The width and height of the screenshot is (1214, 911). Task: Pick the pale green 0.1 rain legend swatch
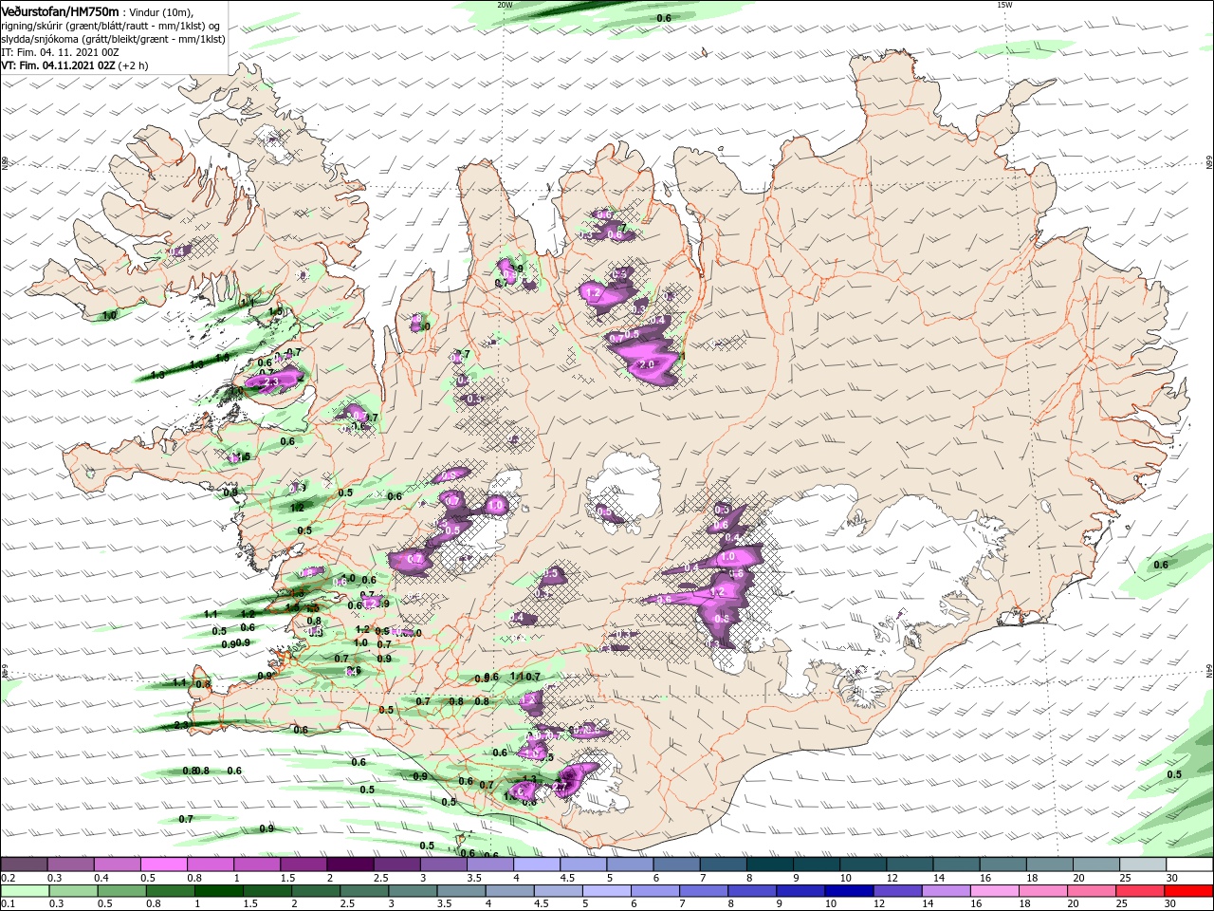(24, 891)
